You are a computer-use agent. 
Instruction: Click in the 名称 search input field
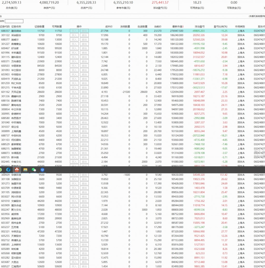(14, 21)
